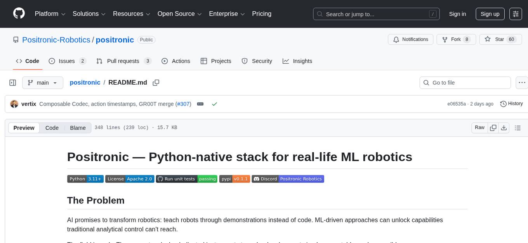Download the raw README file
528x243 pixels.
(x=504, y=128)
